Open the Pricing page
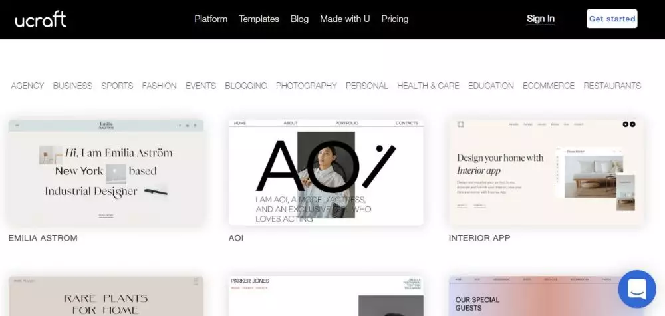The image size is (665, 316). (x=394, y=19)
